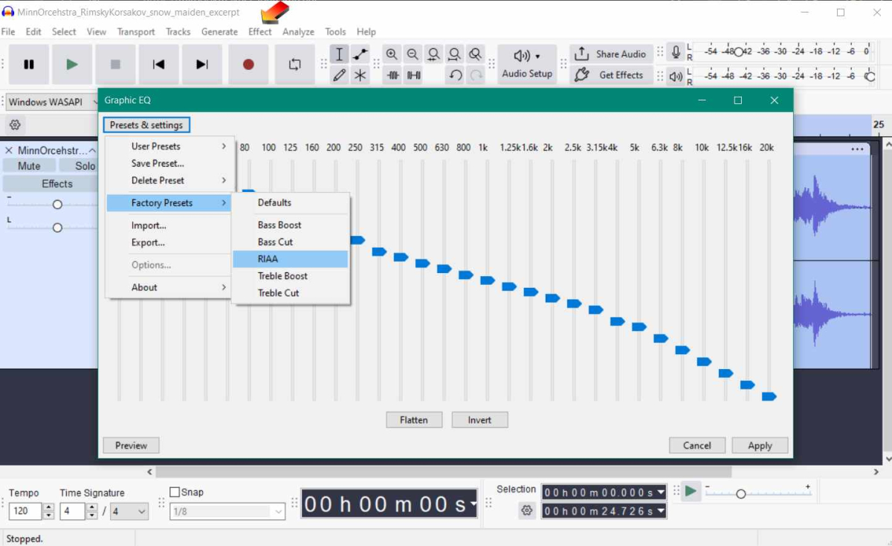Click the Presets & settings button
This screenshot has height=546, width=892.
coord(146,125)
